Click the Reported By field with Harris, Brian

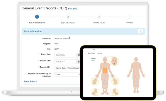[x=67, y=68]
